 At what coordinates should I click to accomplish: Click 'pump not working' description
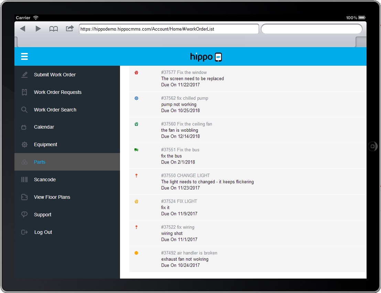point(179,104)
